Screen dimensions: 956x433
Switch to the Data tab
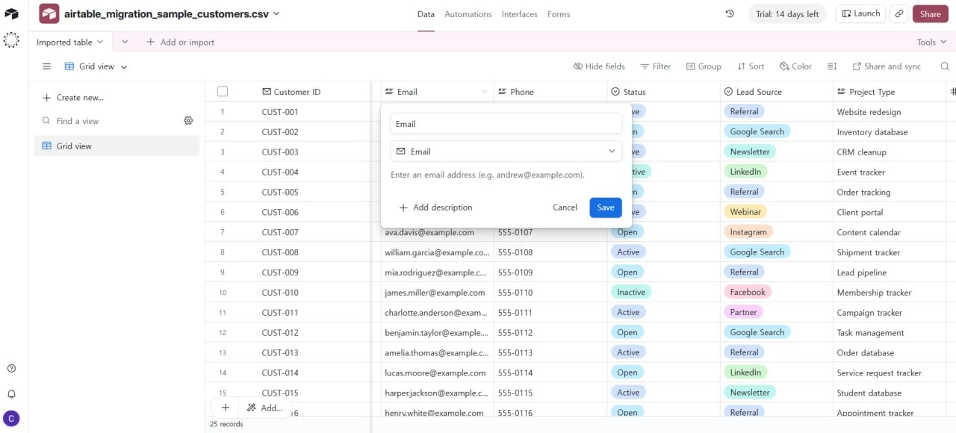[x=426, y=14]
